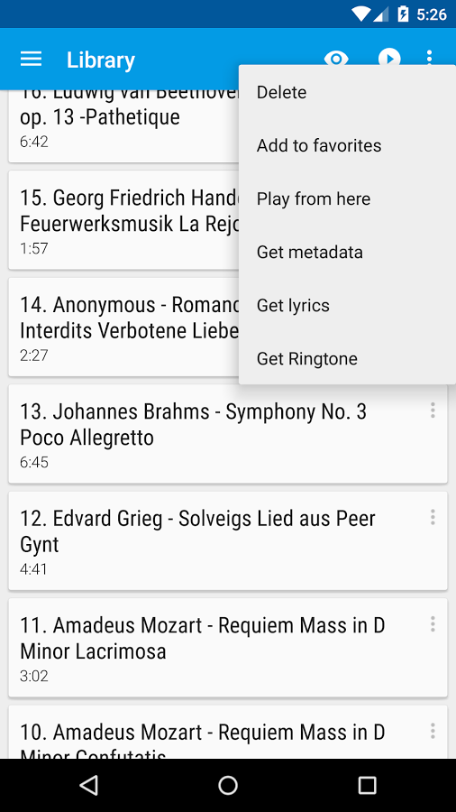This screenshot has width=456, height=812.
Task: Open options for Brahms Symphony No. 3
Action: [433, 411]
